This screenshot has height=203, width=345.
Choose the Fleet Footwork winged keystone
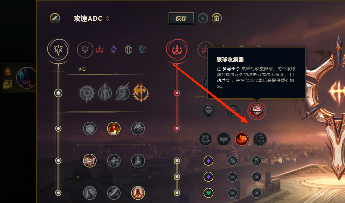pyautogui.click(x=123, y=92)
